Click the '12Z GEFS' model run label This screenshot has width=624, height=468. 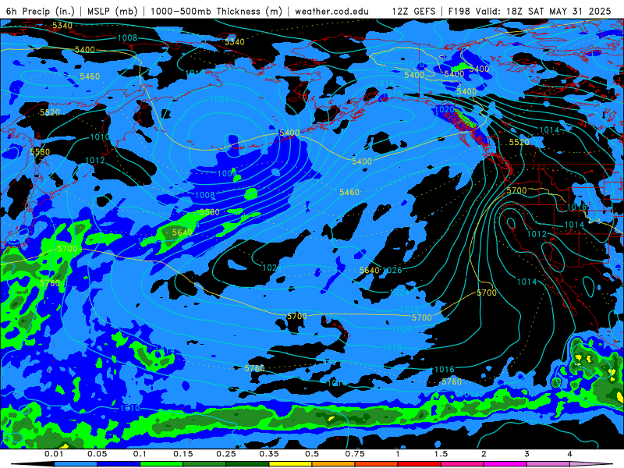click(x=414, y=11)
